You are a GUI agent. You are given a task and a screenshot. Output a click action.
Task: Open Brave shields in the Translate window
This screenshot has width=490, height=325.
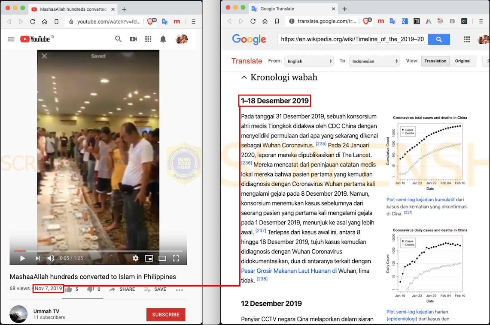pyautogui.click(x=367, y=21)
